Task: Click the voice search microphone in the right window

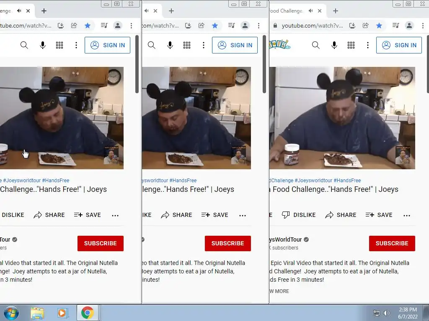Action: coord(334,45)
